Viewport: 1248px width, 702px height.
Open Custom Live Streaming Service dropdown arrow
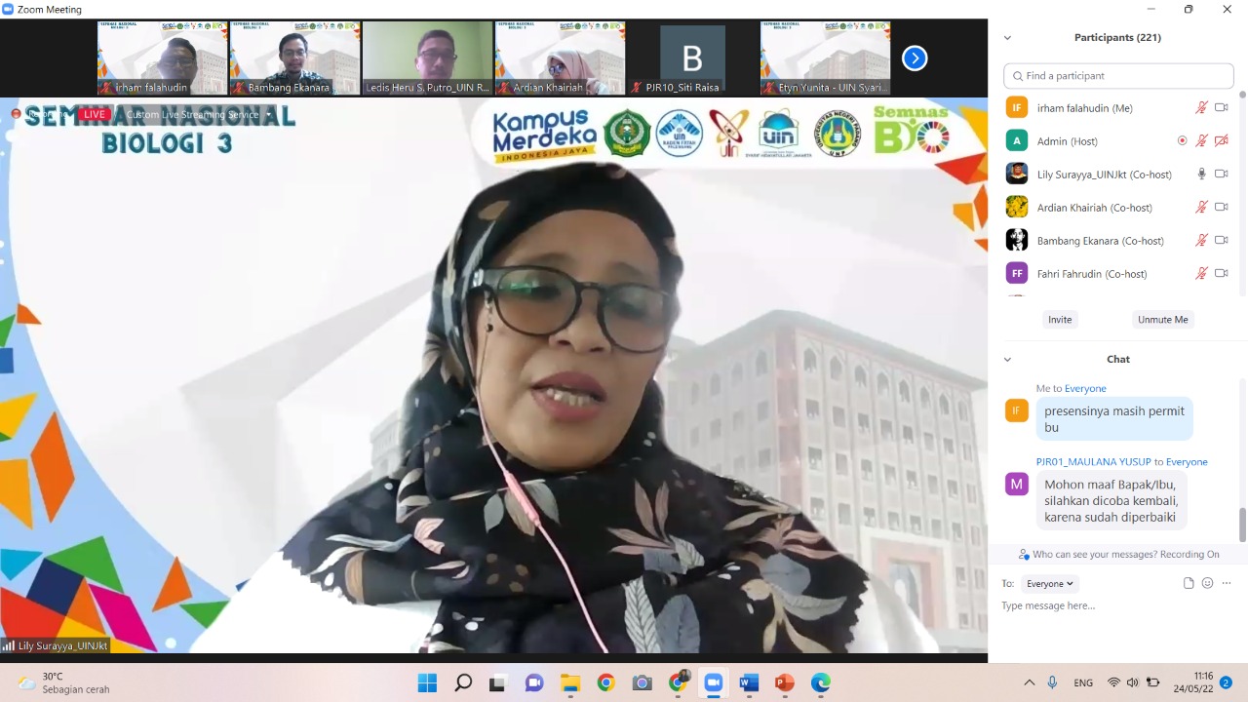[269, 115]
